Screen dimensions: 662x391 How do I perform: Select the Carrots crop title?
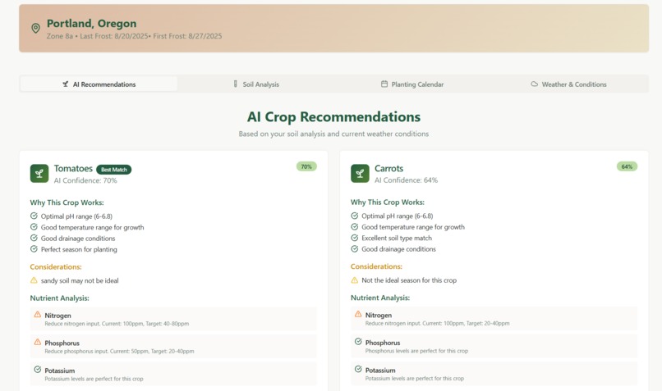coord(388,169)
